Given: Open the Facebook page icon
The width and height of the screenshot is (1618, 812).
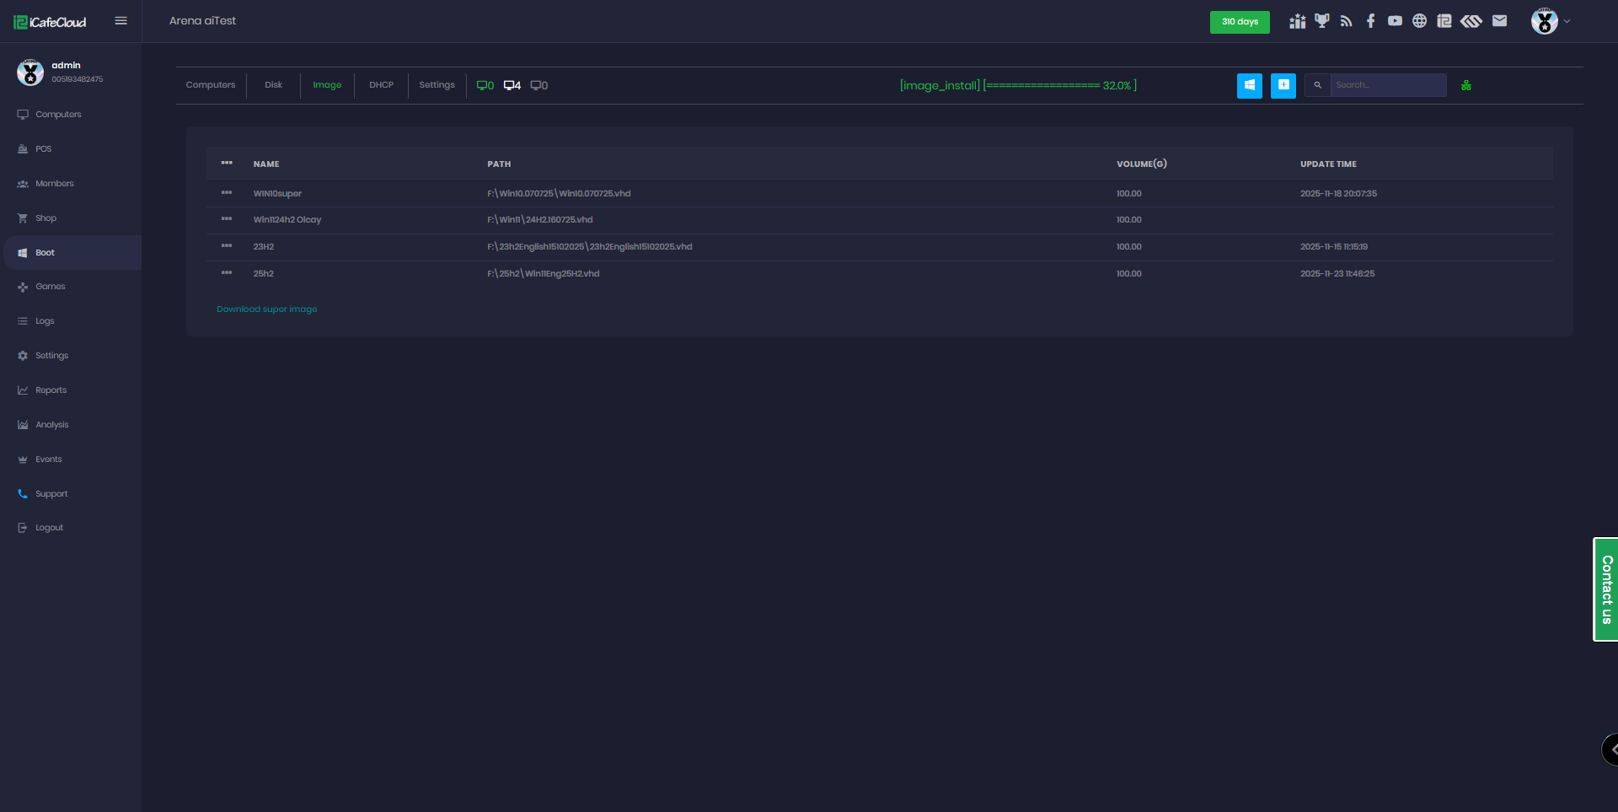Looking at the screenshot, I should (x=1371, y=21).
